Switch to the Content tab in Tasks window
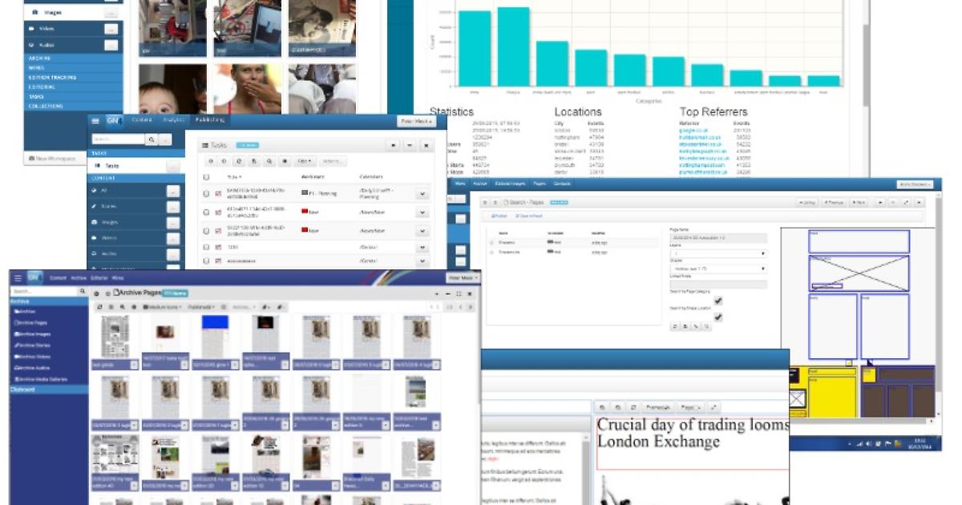The width and height of the screenshot is (962, 505). pos(142,120)
